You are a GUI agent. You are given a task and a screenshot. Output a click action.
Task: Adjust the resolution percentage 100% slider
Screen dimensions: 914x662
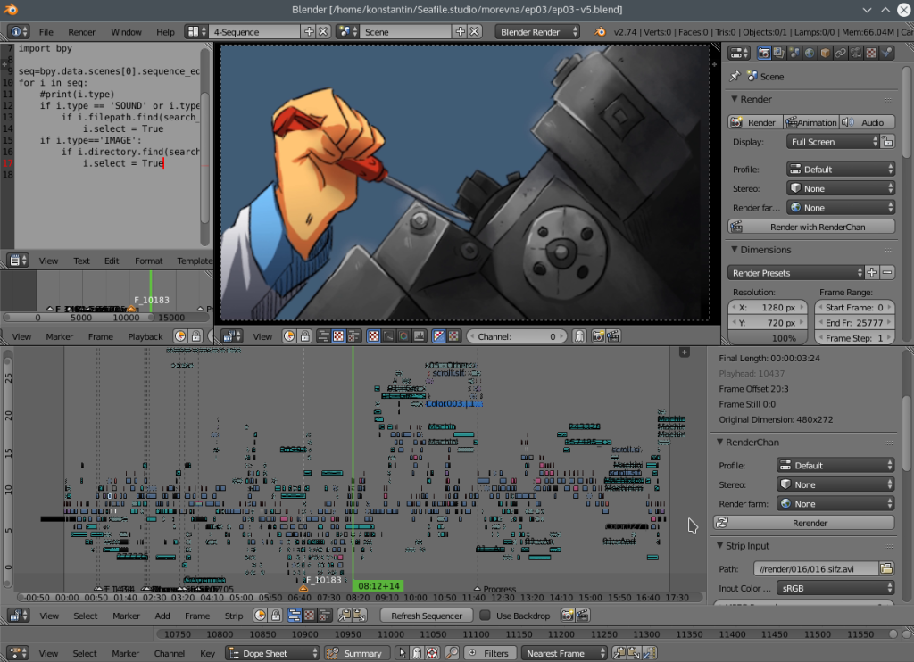769,338
